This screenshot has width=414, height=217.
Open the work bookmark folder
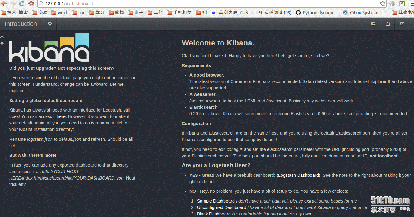tap(60, 13)
